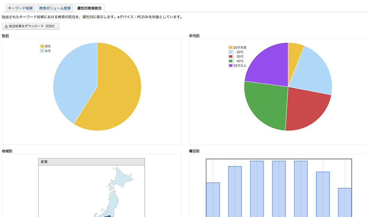This screenshot has height=217, width=367.
Task: Select the 属性別検索割合 tab
Action: pos(90,8)
